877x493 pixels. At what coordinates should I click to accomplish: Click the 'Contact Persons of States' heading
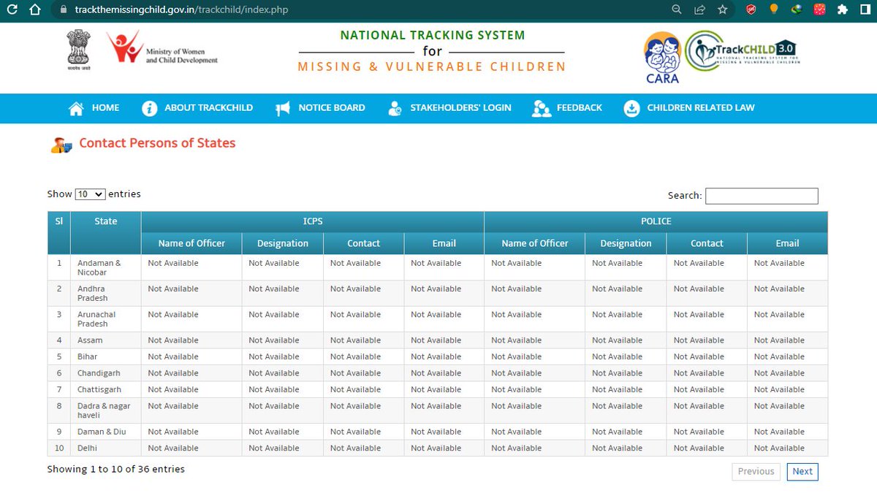point(157,143)
